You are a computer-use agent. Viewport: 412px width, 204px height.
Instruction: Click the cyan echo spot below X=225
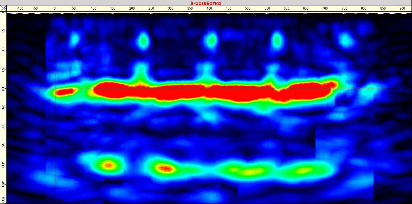pos(143,40)
